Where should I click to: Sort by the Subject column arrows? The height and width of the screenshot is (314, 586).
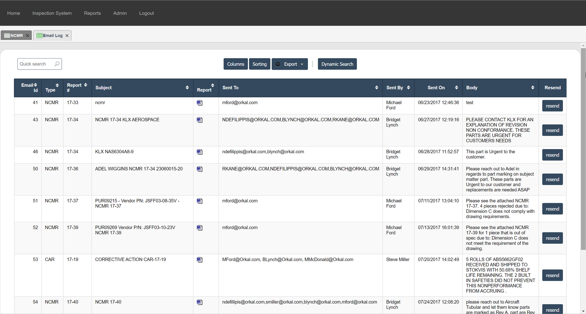click(x=187, y=88)
